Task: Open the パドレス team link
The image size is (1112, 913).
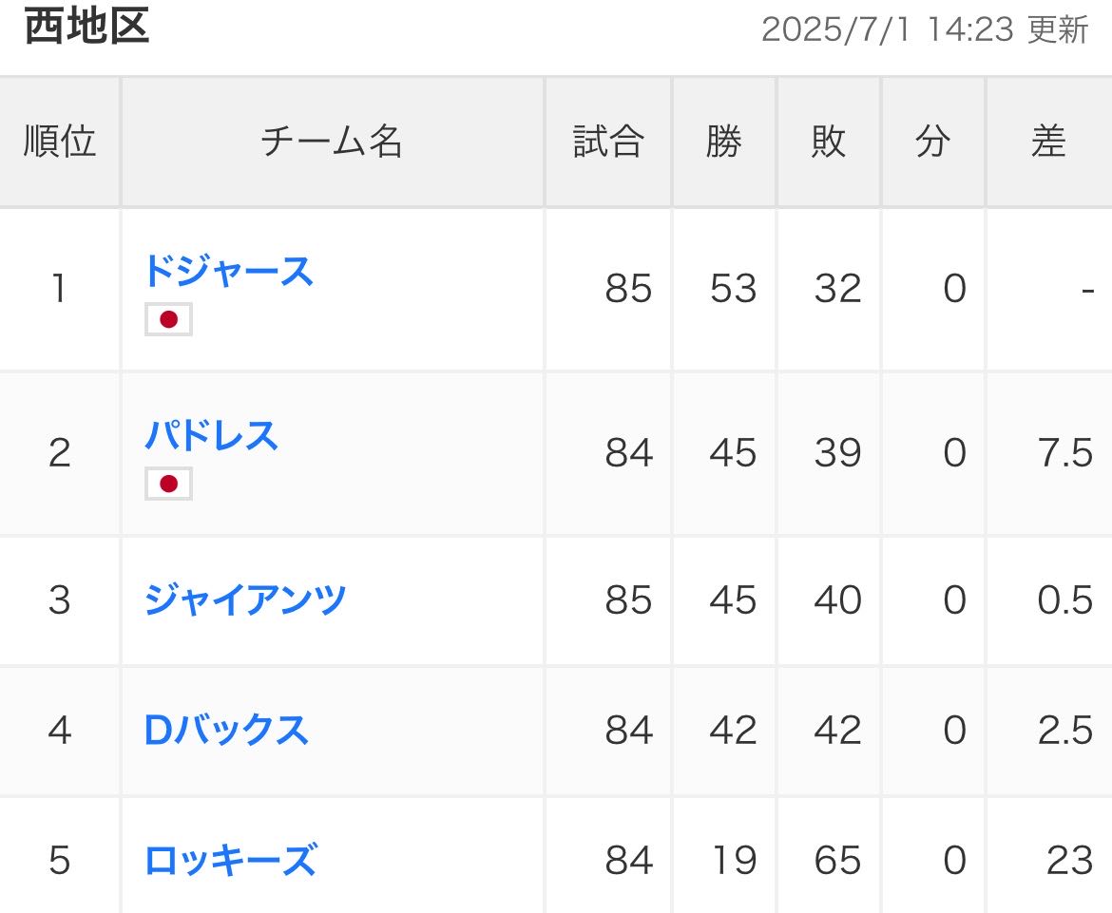Action: [x=211, y=435]
